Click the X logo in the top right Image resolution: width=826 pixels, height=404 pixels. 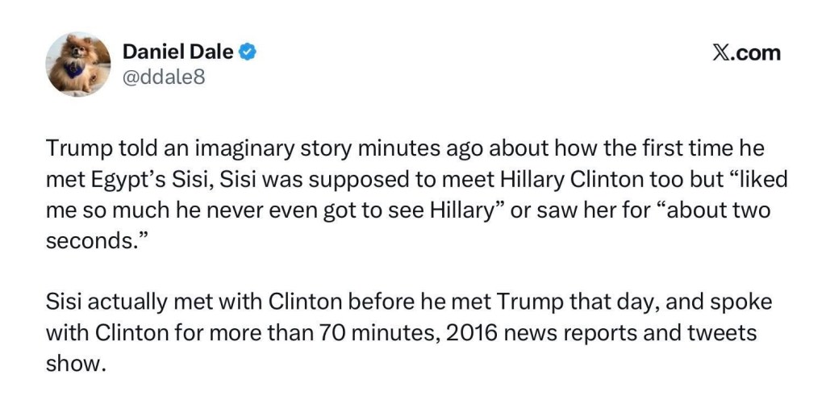point(722,53)
